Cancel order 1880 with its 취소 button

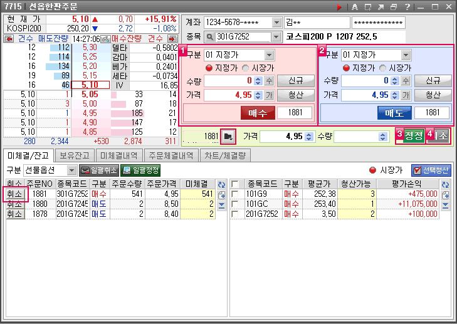[15, 204]
